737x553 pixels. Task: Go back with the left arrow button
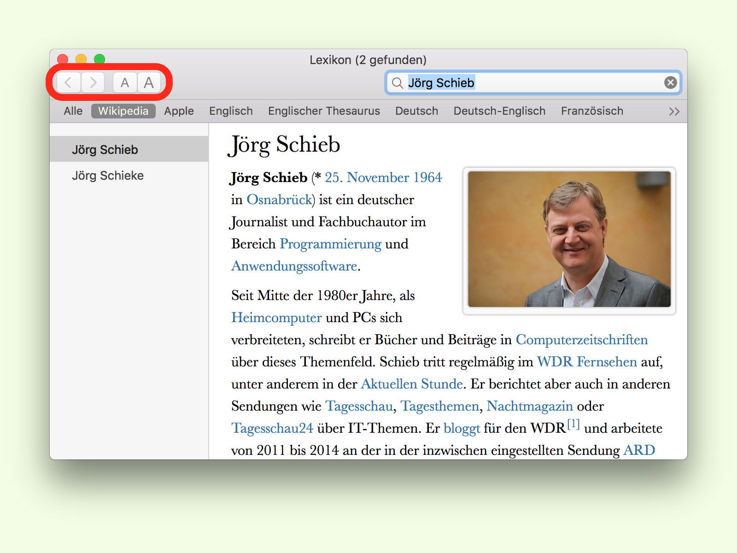click(x=69, y=82)
